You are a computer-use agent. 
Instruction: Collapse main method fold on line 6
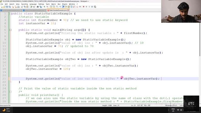click(10, 30)
